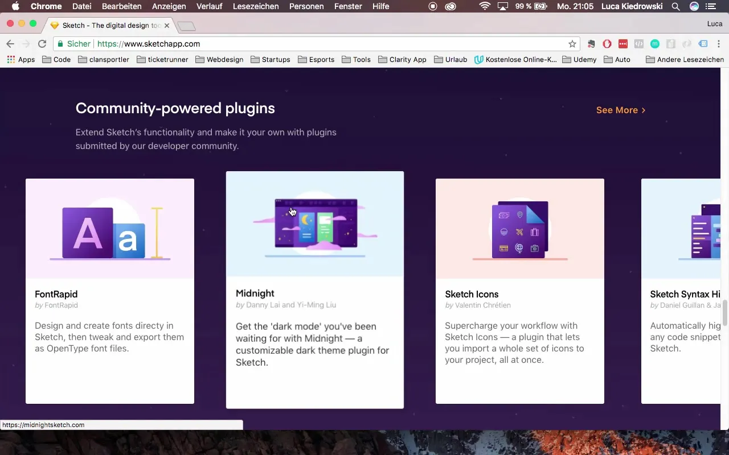Open the ticketrunner bookmarks folder
The width and height of the screenshot is (729, 455).
pyautogui.click(x=163, y=59)
